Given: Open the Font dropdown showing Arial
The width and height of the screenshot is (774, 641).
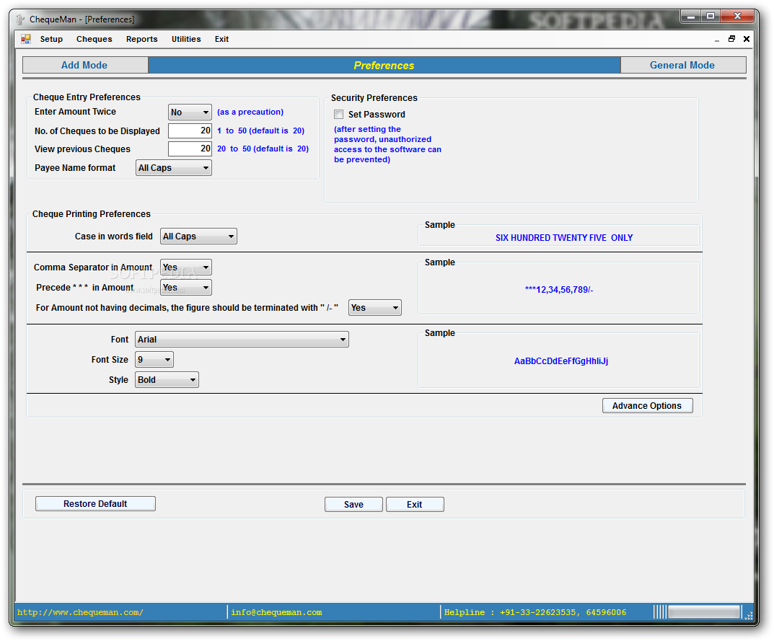Looking at the screenshot, I should tap(242, 340).
